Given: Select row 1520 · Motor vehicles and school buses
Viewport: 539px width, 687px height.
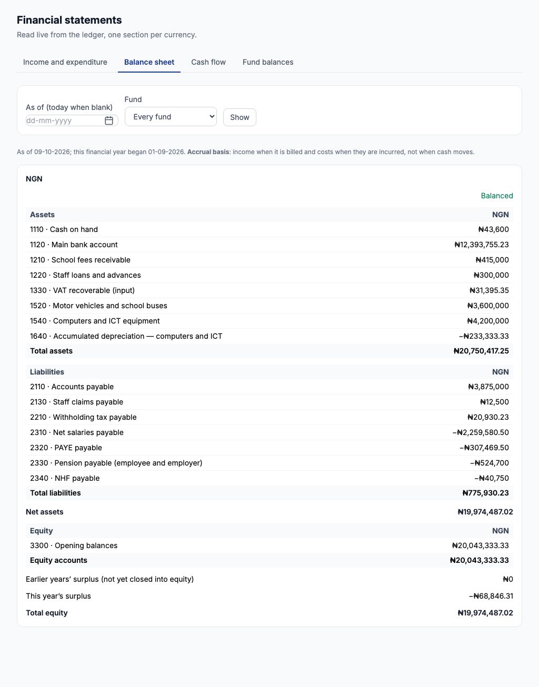Looking at the screenshot, I should click(x=269, y=306).
